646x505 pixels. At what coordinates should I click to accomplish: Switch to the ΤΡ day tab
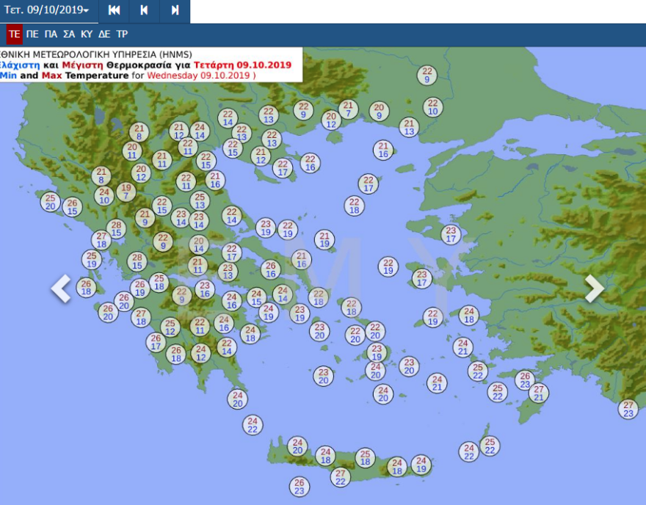122,34
